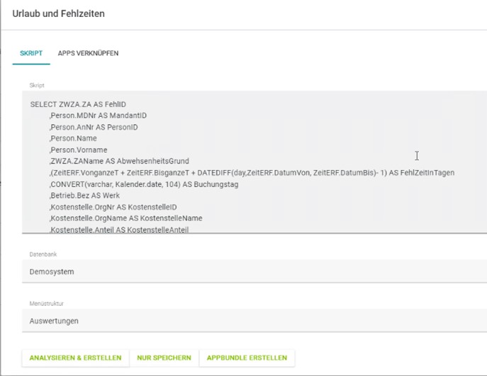The height and width of the screenshot is (376, 487).
Task: Place cursor on the Person.Name script line
Action: 72,139
